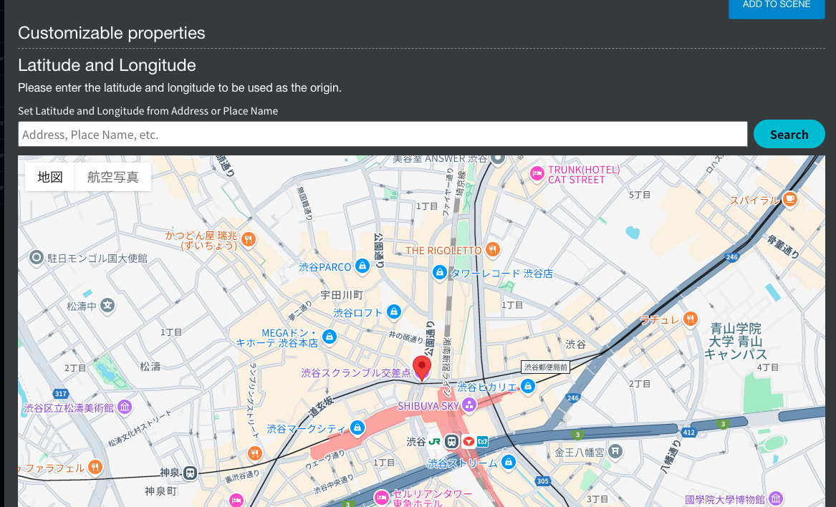Click the 宇田川町 district label
836x507 pixels.
click(342, 295)
